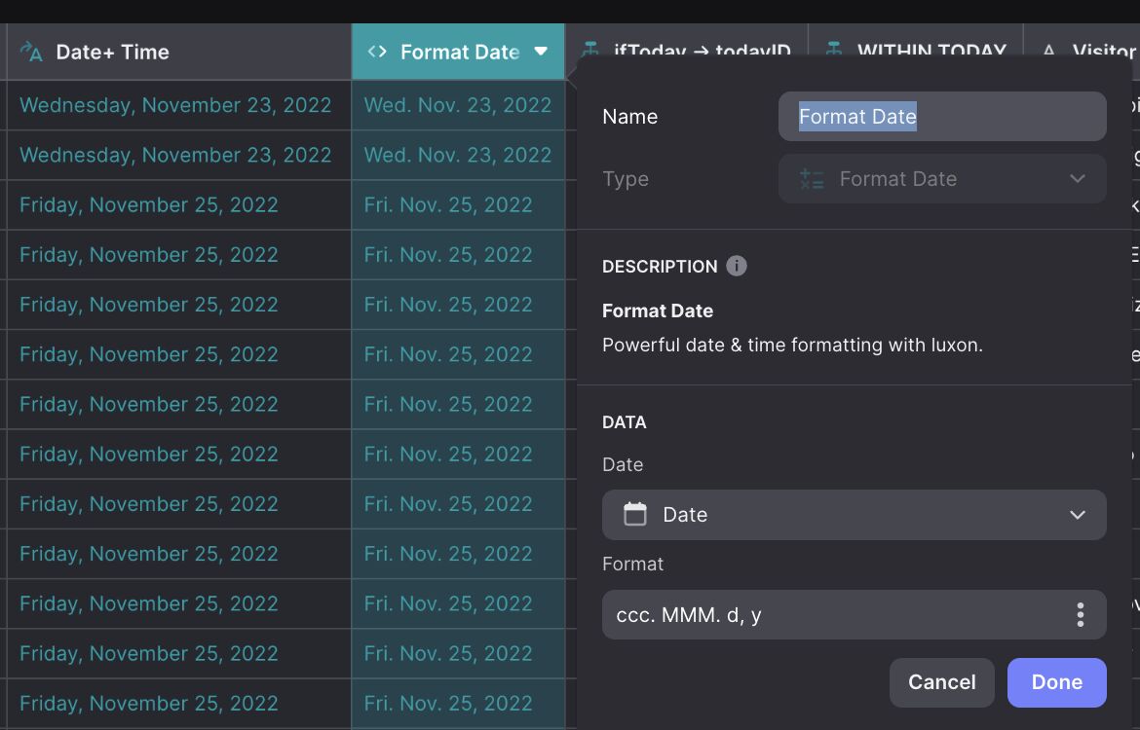Click the Done button

tap(1056, 682)
